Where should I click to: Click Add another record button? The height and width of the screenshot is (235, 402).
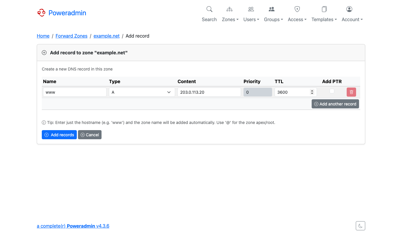pos(335,104)
